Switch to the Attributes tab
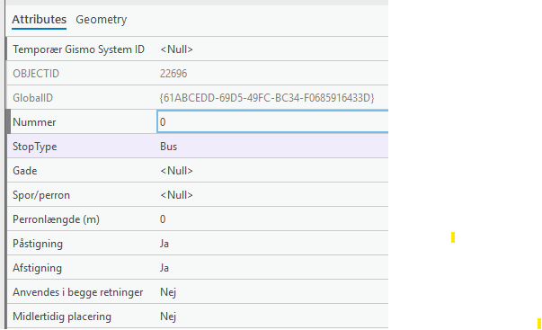542x330 pixels. [39, 20]
